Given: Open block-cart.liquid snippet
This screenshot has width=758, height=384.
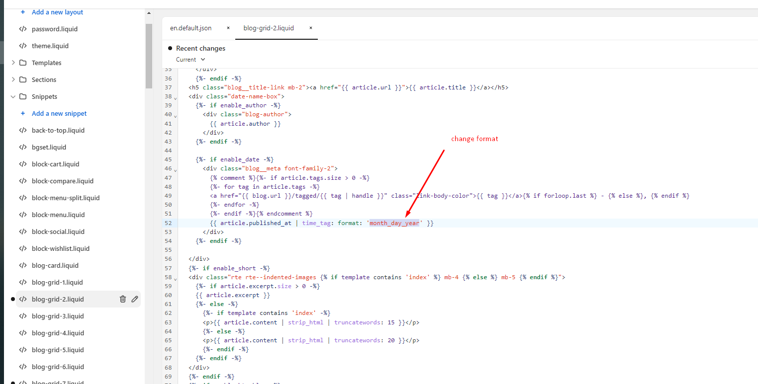Looking at the screenshot, I should pyautogui.click(x=56, y=164).
